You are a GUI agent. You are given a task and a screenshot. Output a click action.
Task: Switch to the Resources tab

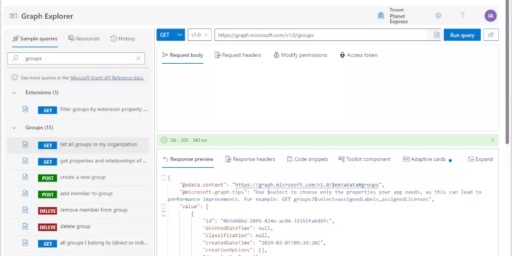point(84,39)
